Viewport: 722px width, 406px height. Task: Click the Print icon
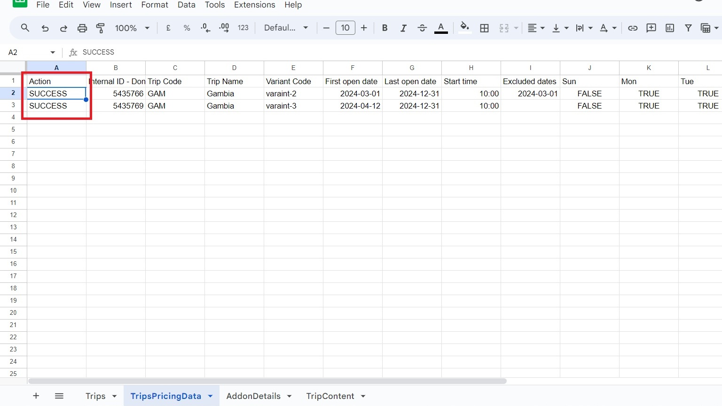(82, 28)
